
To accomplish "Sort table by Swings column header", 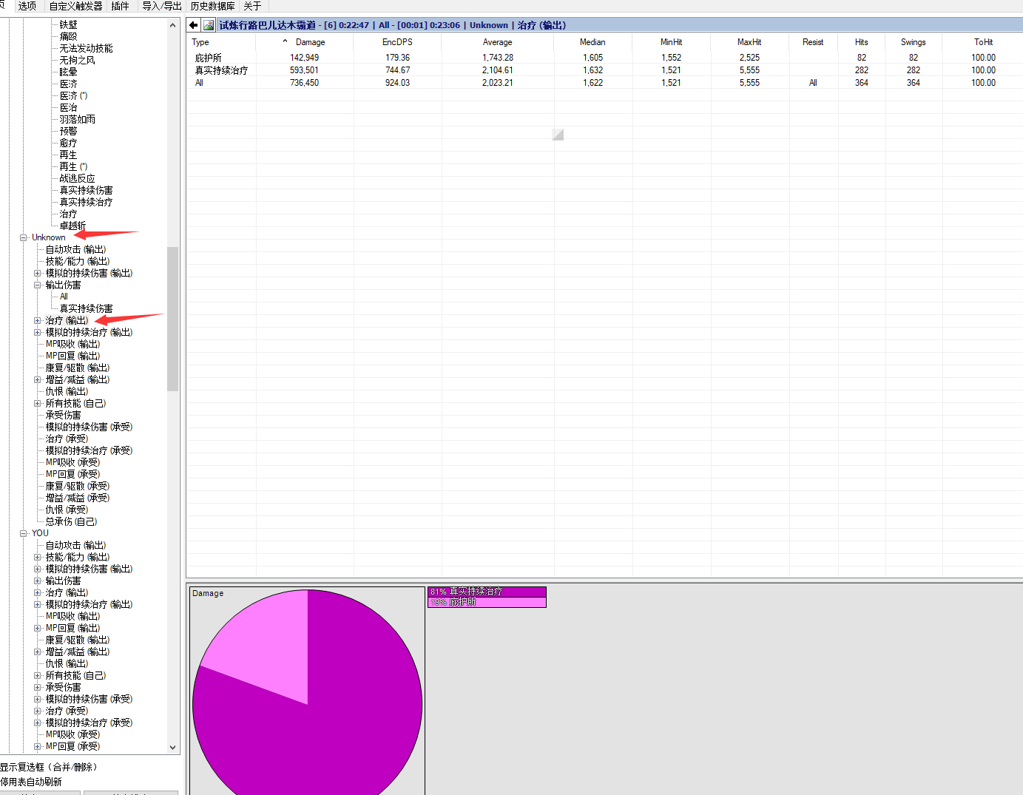I will tap(914, 42).
